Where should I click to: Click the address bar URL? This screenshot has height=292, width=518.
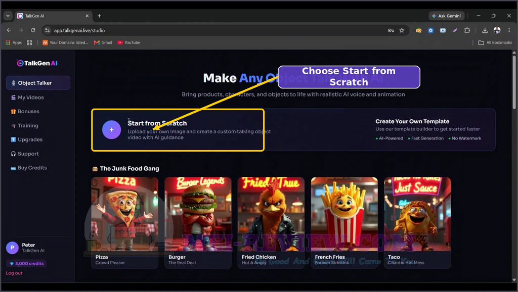tap(79, 30)
